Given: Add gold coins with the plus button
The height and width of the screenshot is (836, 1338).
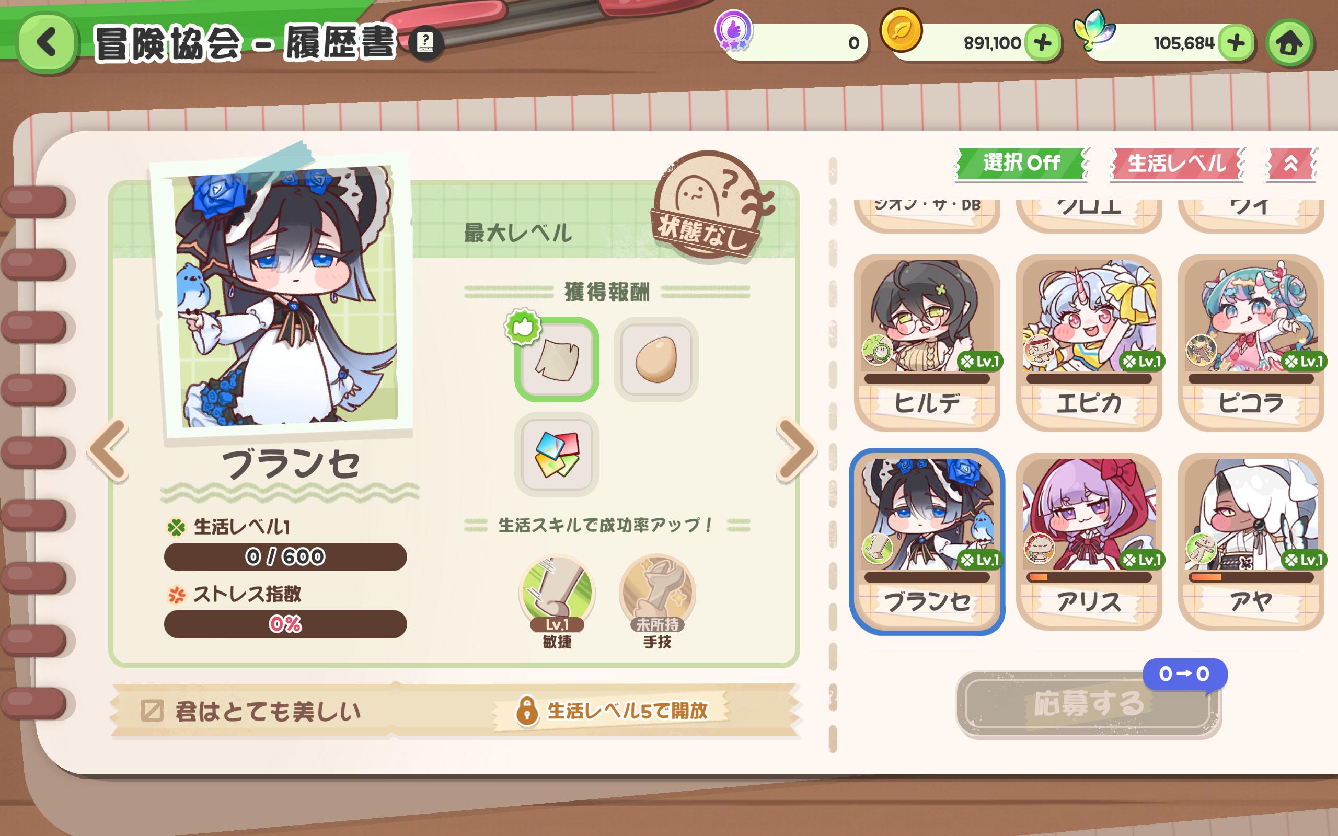Looking at the screenshot, I should click(1042, 42).
